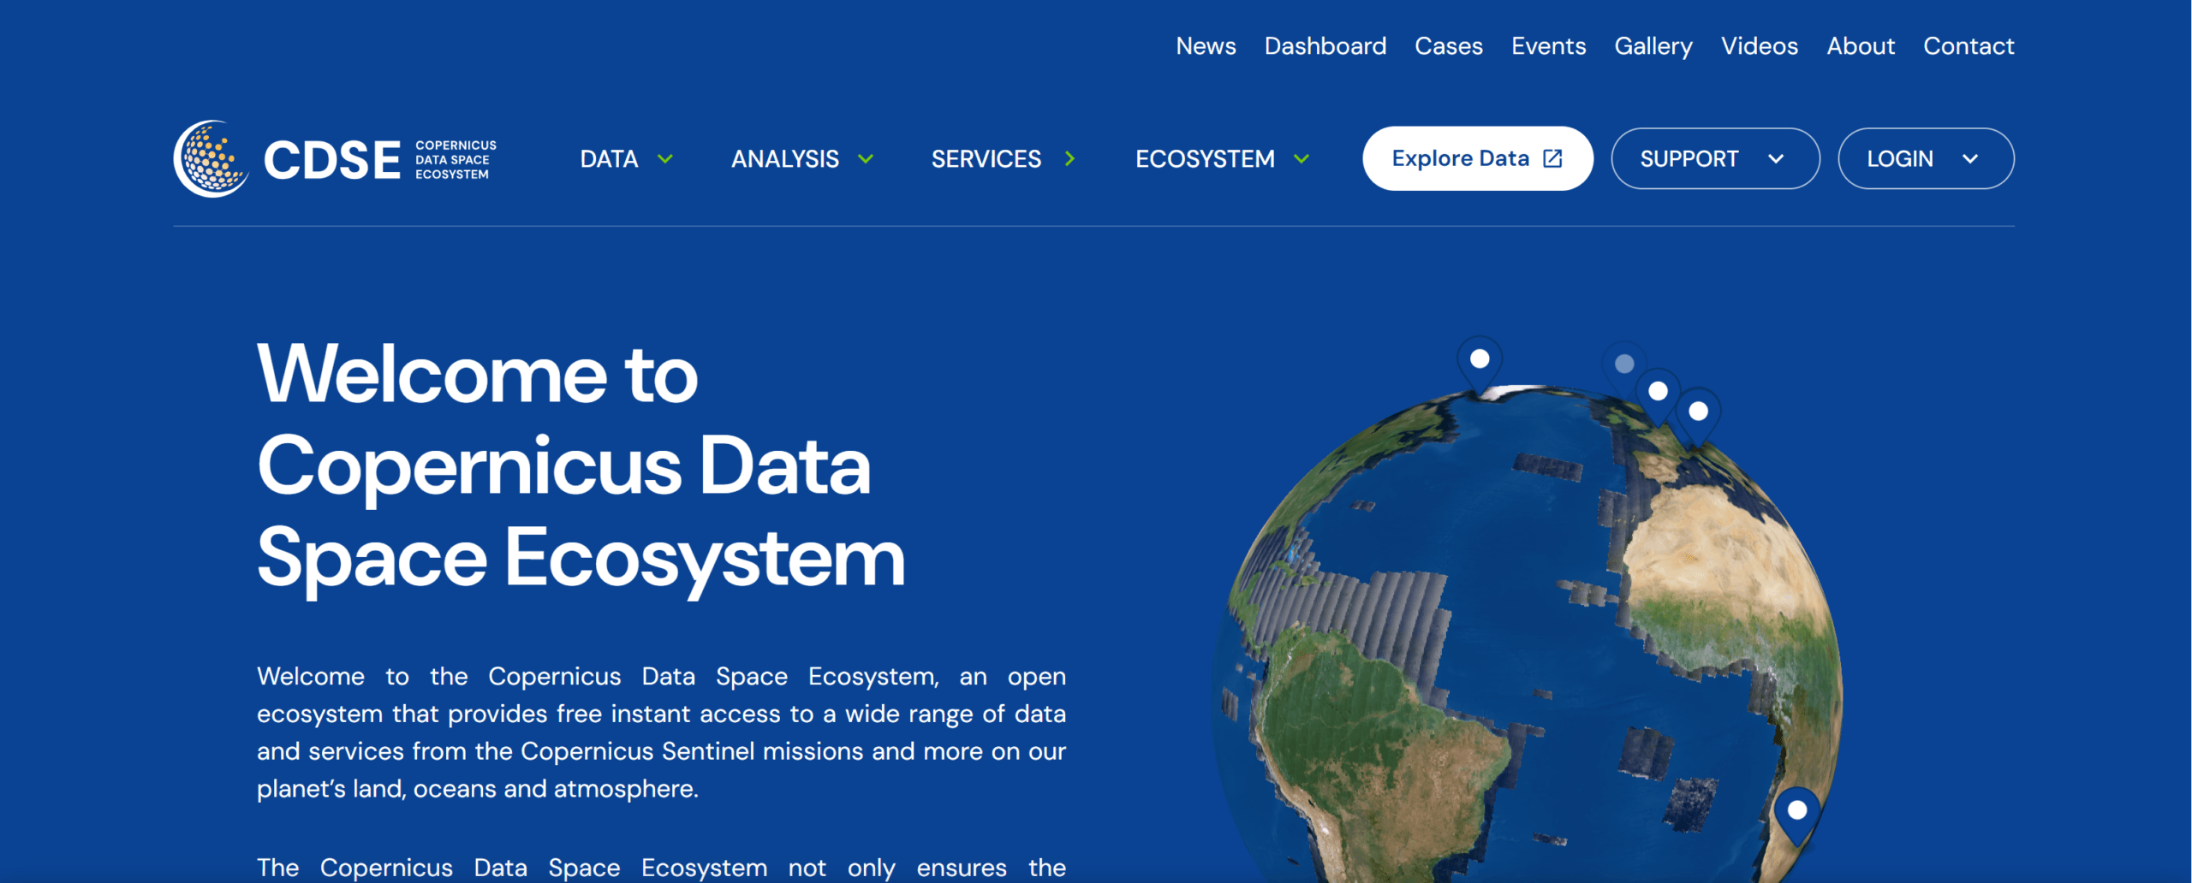Click the map pin over southern Africa
This screenshot has height=883, width=2192.
pos(1796,811)
